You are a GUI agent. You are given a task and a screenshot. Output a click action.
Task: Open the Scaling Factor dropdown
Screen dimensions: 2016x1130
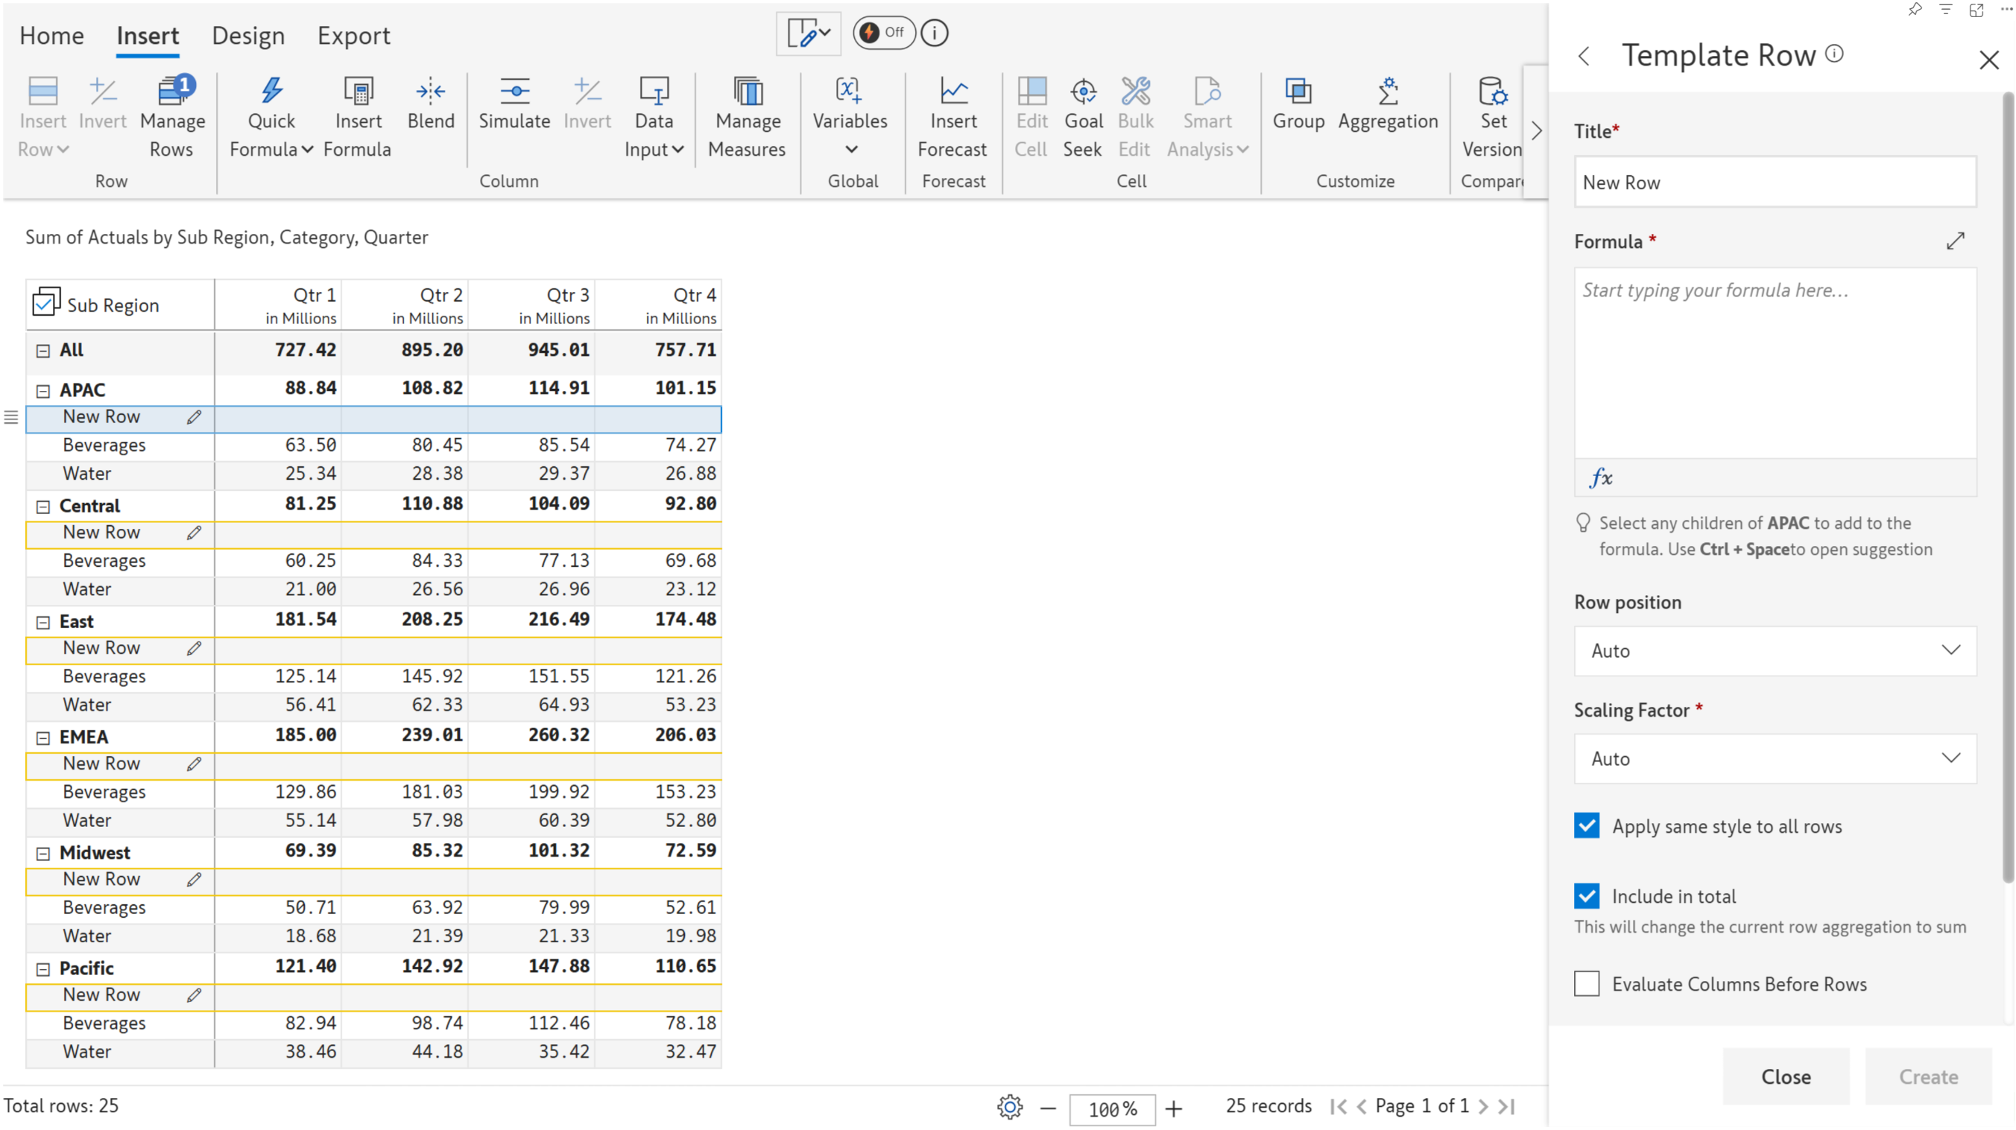1775,758
